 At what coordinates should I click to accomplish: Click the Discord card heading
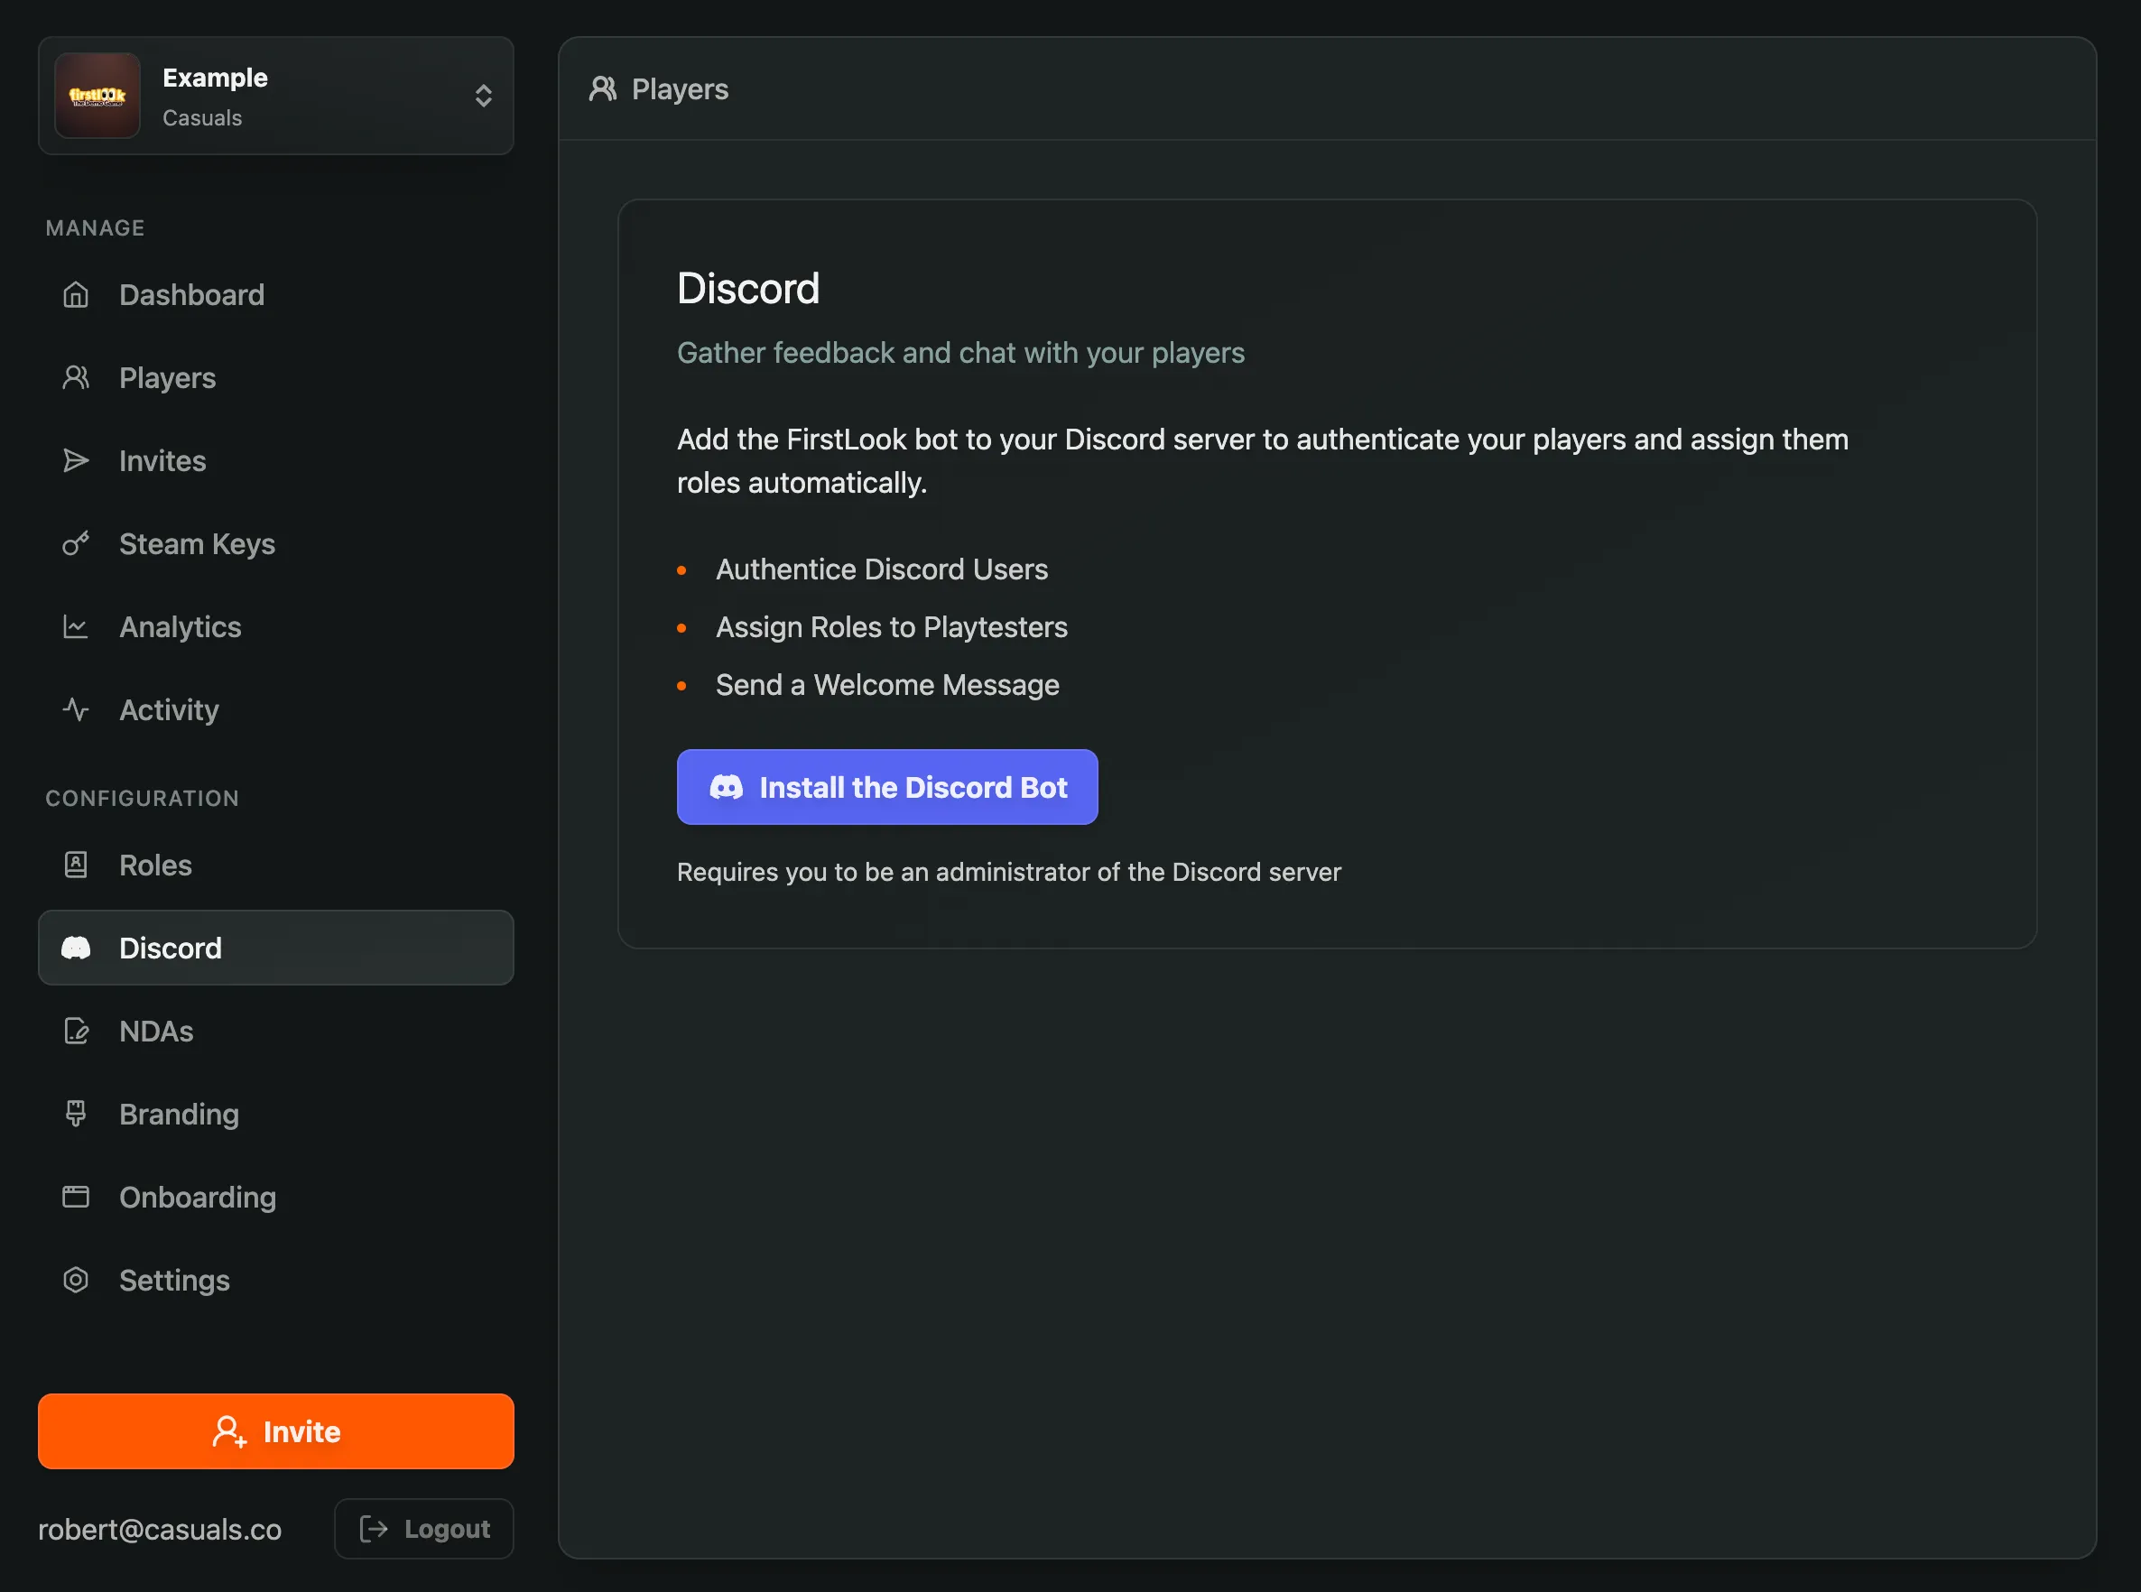748,288
